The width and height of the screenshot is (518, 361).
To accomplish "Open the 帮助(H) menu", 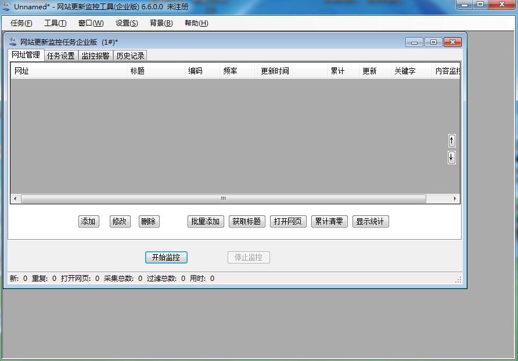I will point(196,23).
